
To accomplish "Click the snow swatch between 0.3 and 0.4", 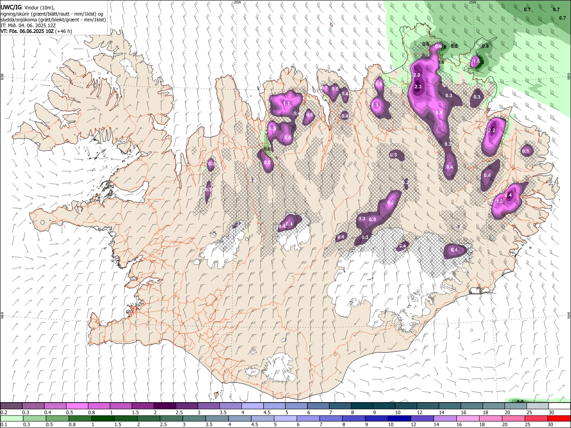I will pyautogui.click(x=33, y=406).
